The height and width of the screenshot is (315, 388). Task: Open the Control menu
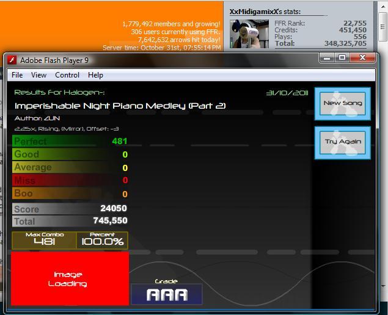(67, 75)
